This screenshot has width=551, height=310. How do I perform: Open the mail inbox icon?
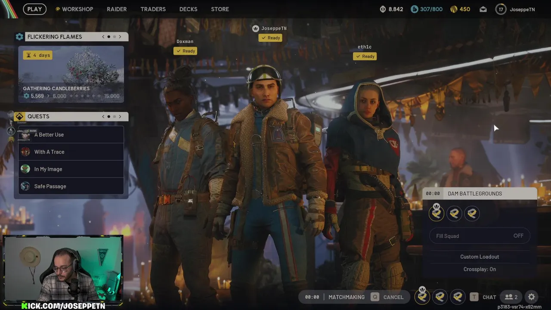coord(483,9)
